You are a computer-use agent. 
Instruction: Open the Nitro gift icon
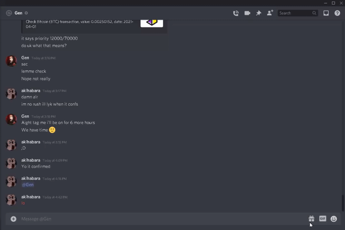311,219
